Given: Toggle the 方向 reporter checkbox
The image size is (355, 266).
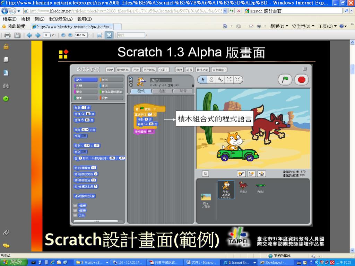Looking at the screenshot, I should pyautogui.click(x=75, y=215).
